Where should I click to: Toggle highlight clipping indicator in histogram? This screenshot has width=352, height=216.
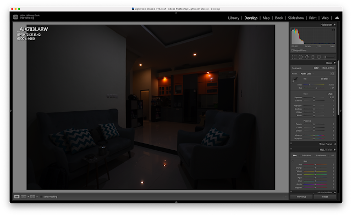coord(333,30)
